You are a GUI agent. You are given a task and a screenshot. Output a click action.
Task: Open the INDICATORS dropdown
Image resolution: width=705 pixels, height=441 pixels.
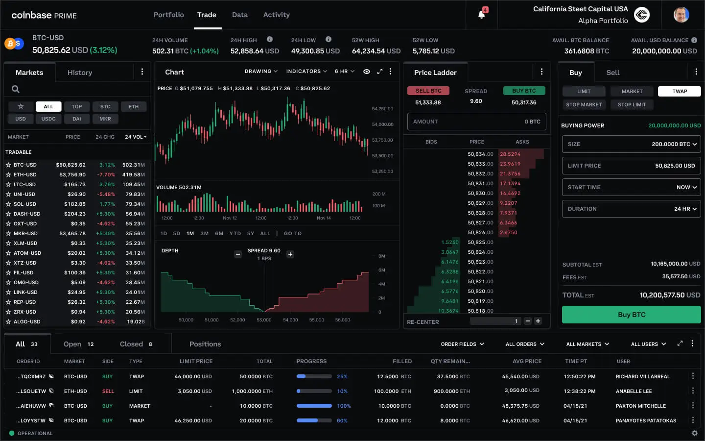[x=306, y=72]
